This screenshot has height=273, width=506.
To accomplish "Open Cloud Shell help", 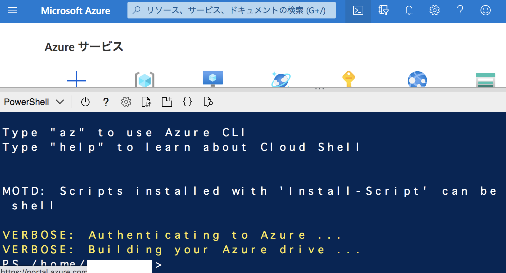I will click(106, 102).
